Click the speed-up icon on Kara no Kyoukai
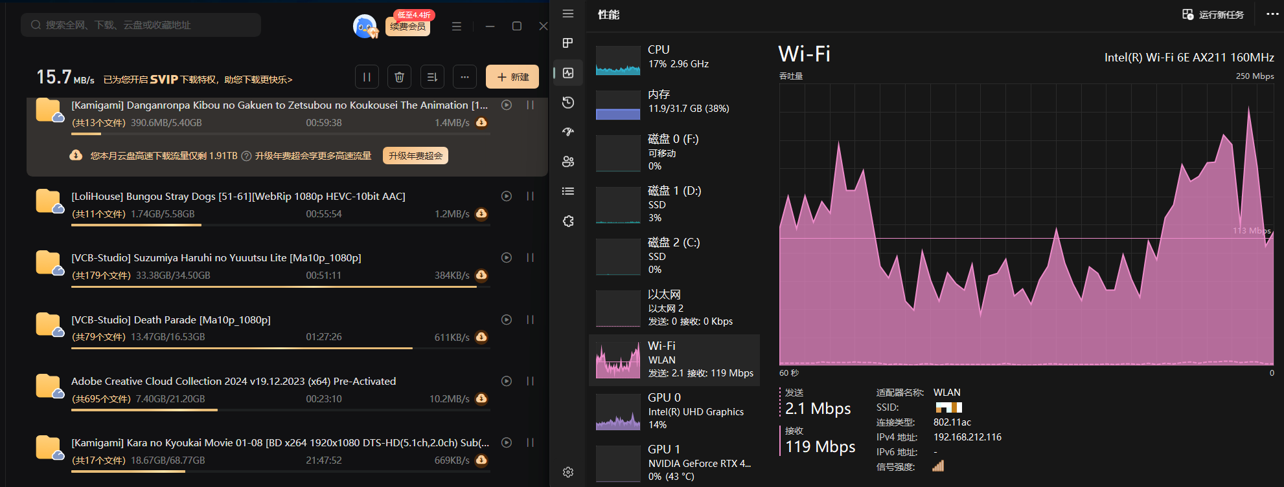Image resolution: width=1284 pixels, height=487 pixels. [481, 460]
